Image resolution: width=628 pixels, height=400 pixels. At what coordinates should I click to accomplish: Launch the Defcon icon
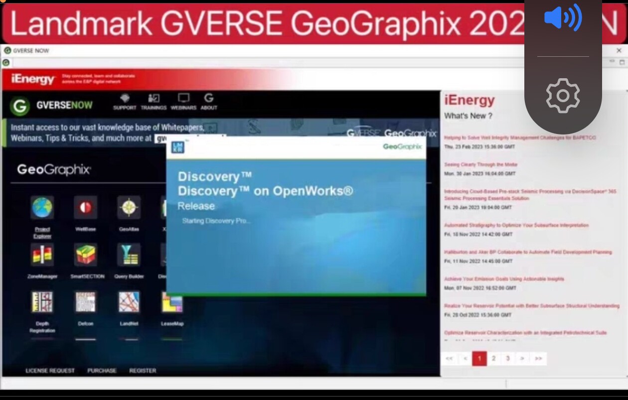click(85, 302)
